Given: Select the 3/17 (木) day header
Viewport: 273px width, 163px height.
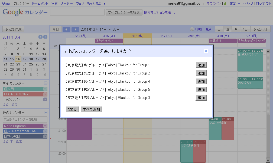Looking at the screenshot, I should (x=166, y=36).
